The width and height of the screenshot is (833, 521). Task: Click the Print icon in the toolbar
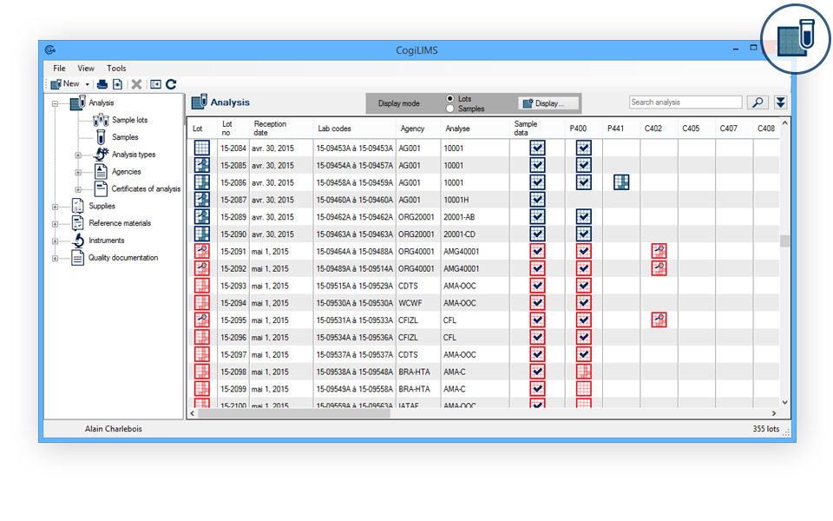click(102, 83)
